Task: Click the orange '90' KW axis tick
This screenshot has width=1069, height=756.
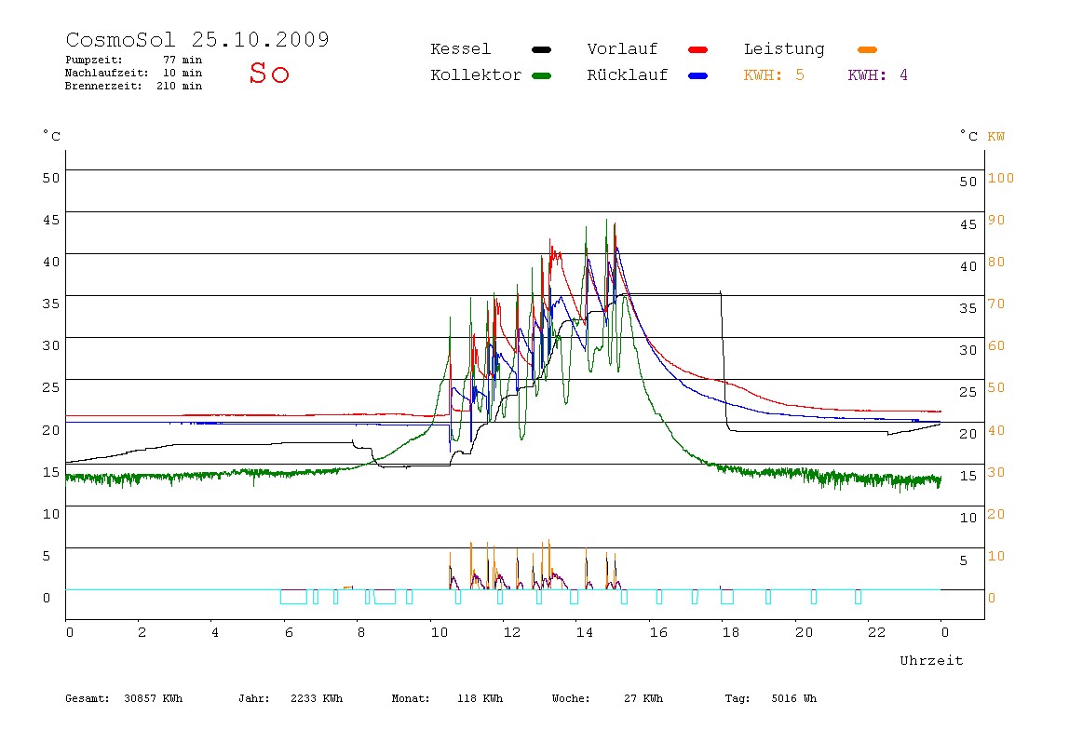Action: [x=996, y=220]
